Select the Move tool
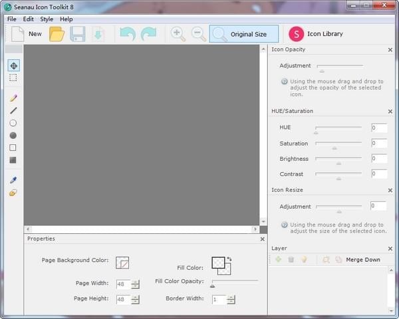 point(13,66)
